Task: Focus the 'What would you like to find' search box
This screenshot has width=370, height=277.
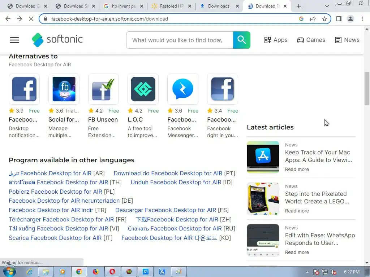Action: [x=180, y=40]
